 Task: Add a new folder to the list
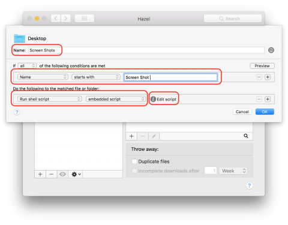(x=40, y=174)
